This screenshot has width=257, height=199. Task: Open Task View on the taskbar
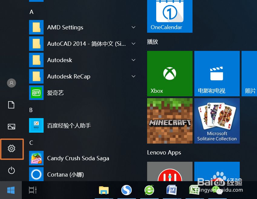coord(33,190)
